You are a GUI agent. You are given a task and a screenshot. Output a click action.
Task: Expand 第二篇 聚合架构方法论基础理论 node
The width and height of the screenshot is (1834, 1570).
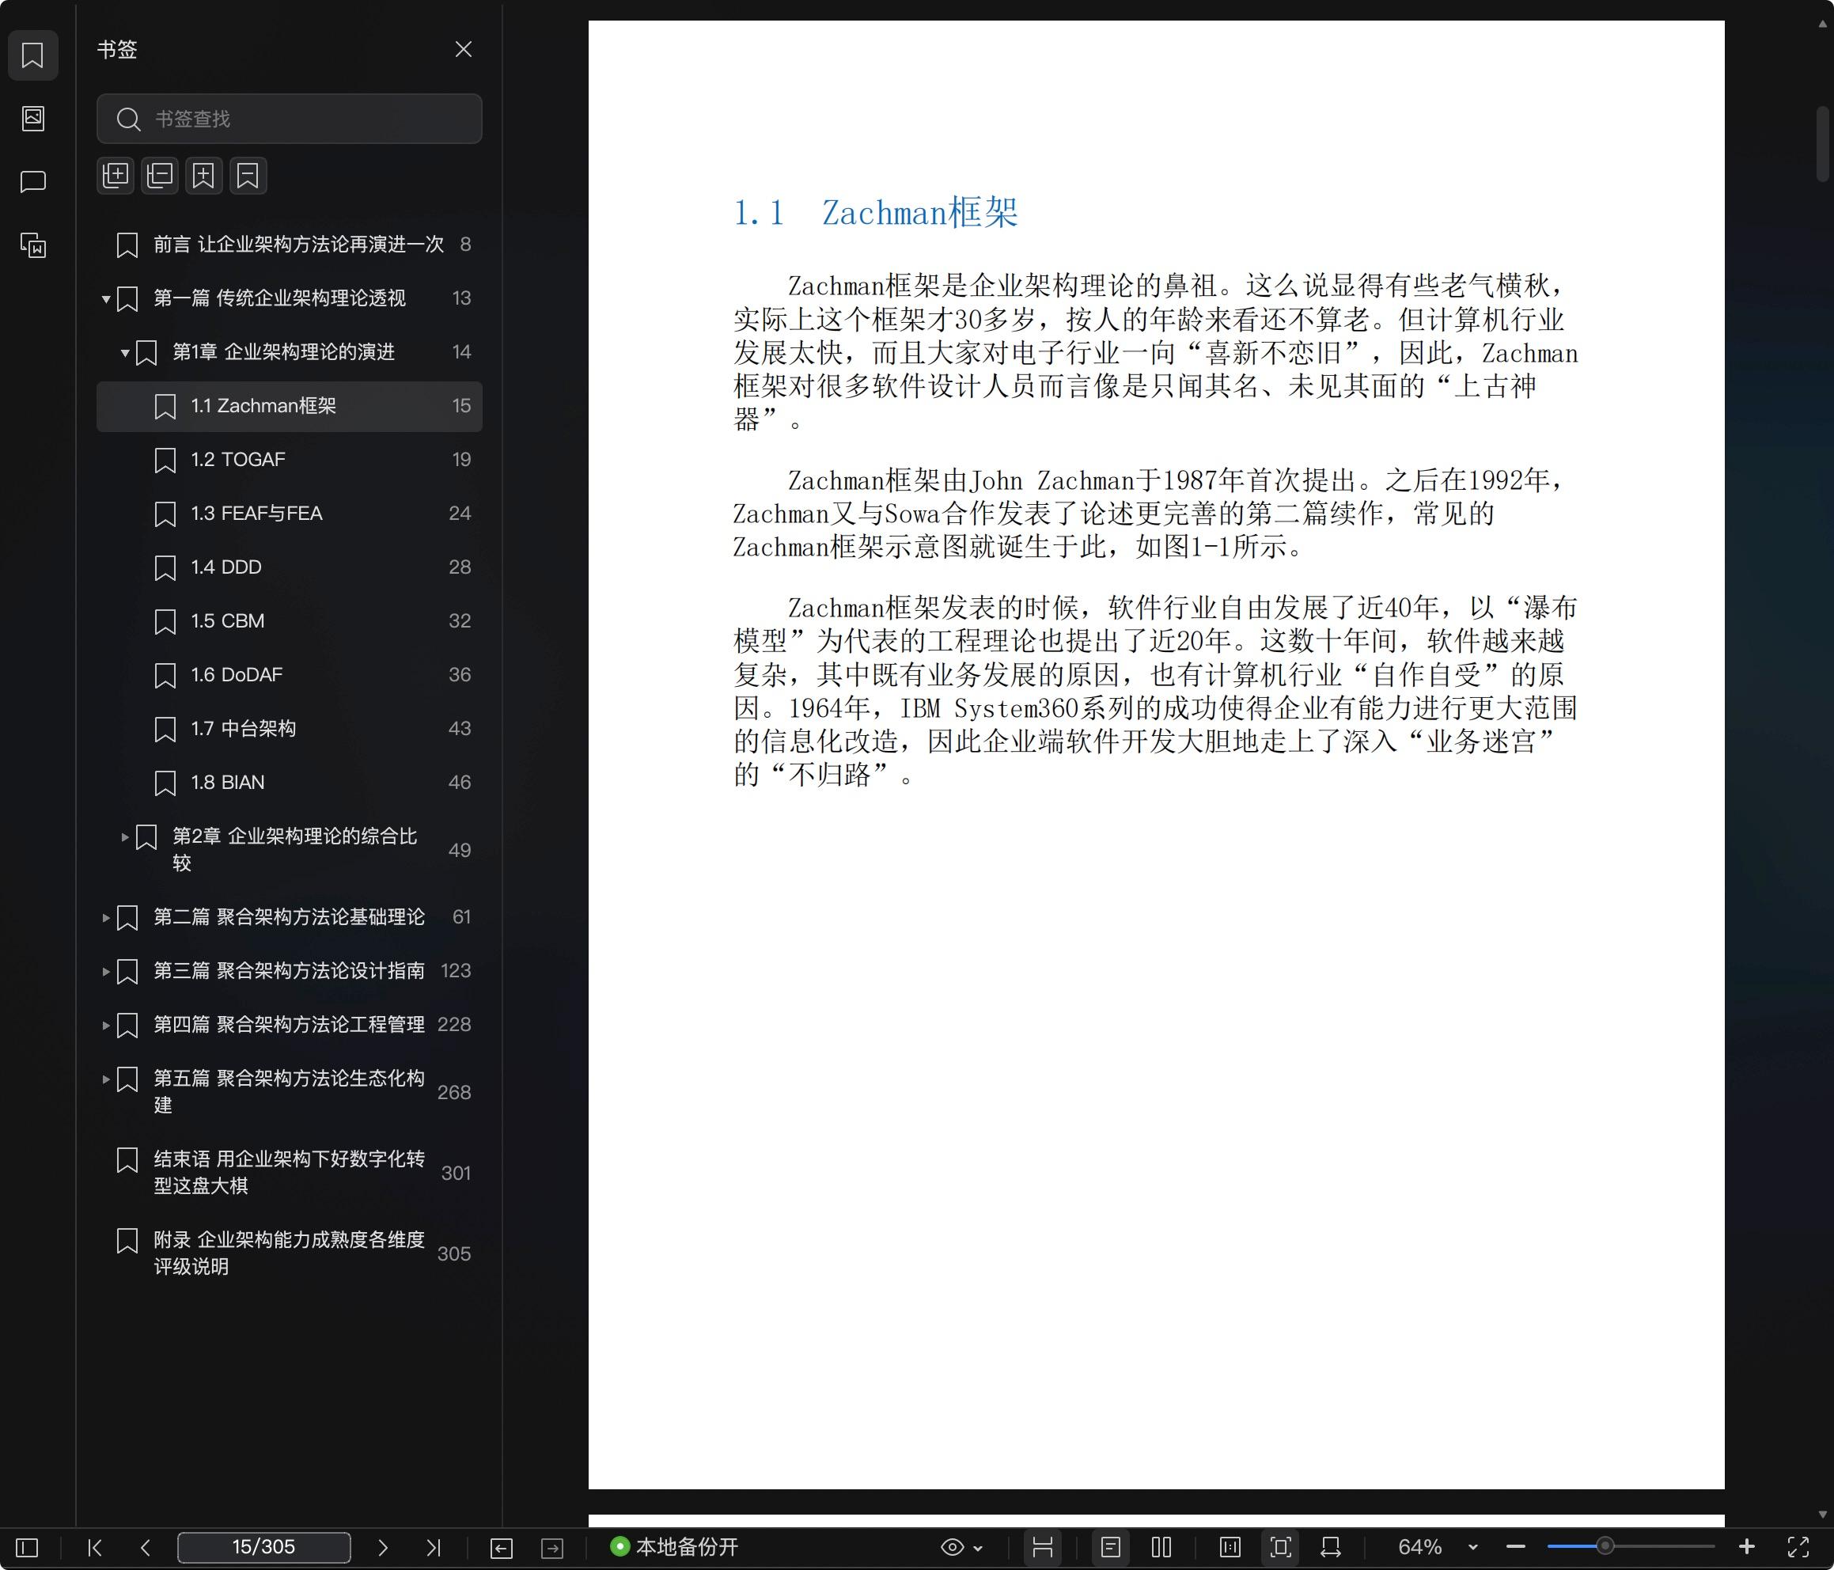coord(106,918)
